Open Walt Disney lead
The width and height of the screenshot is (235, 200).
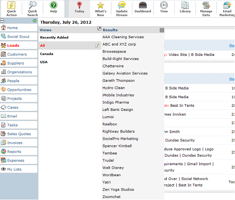113,168
